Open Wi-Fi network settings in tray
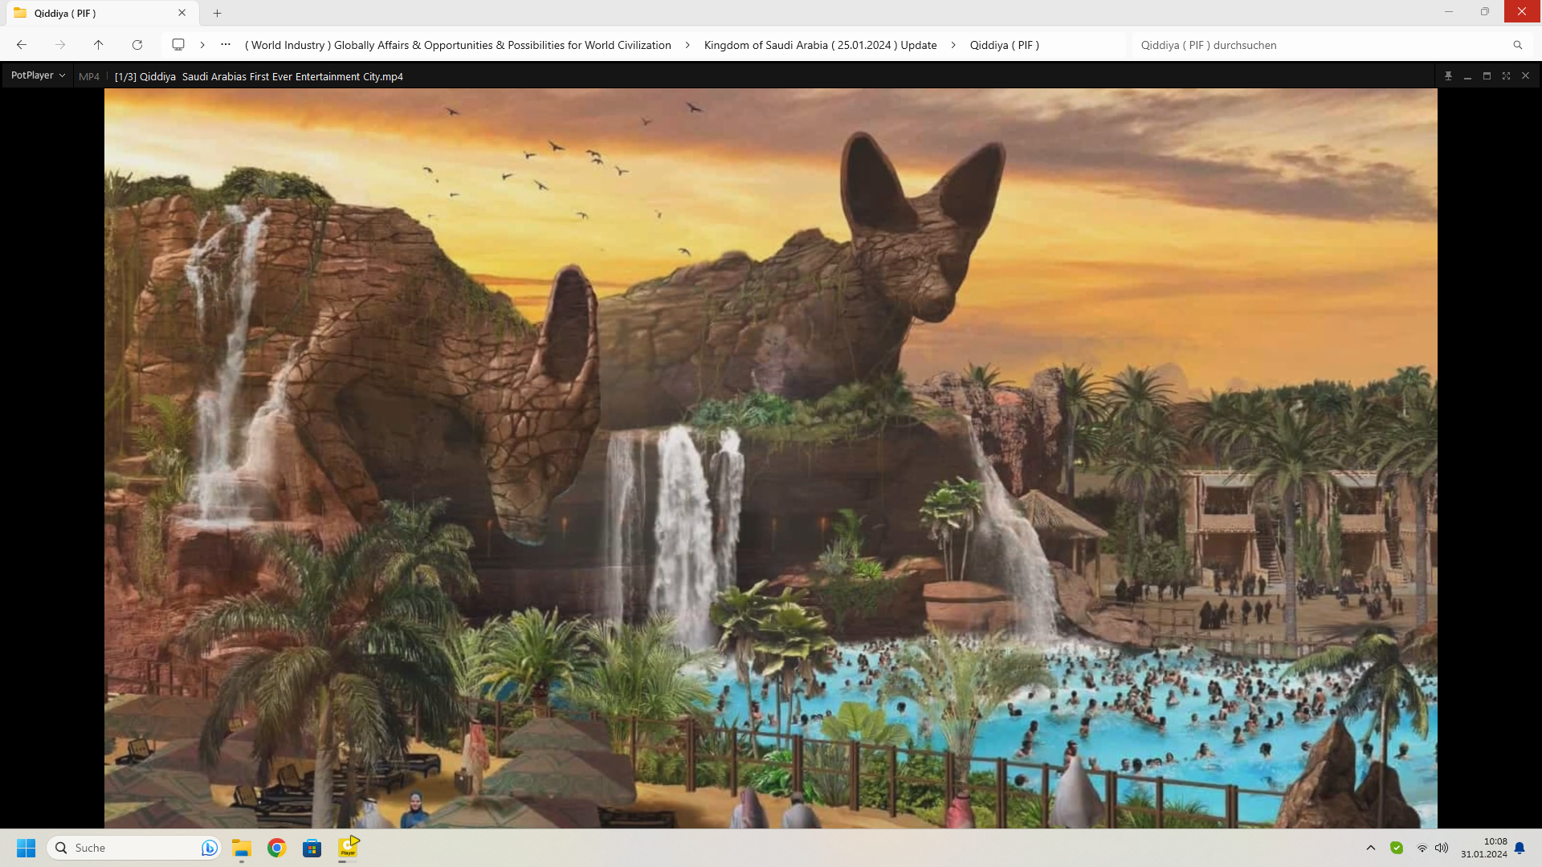 tap(1422, 848)
